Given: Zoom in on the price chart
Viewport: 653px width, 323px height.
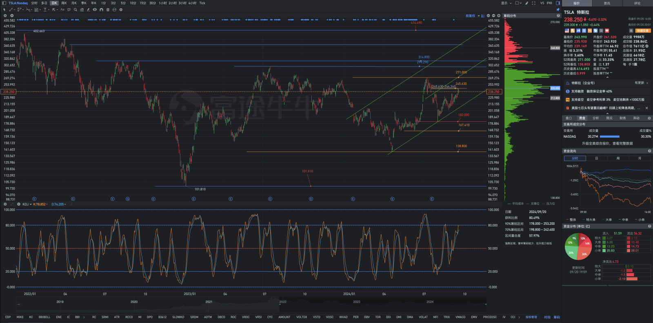Looking at the screenshot, I should coord(498,15).
